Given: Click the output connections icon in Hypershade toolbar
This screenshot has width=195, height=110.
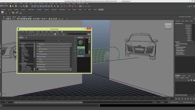Looking at the screenshot, I should [x=52, y=34].
